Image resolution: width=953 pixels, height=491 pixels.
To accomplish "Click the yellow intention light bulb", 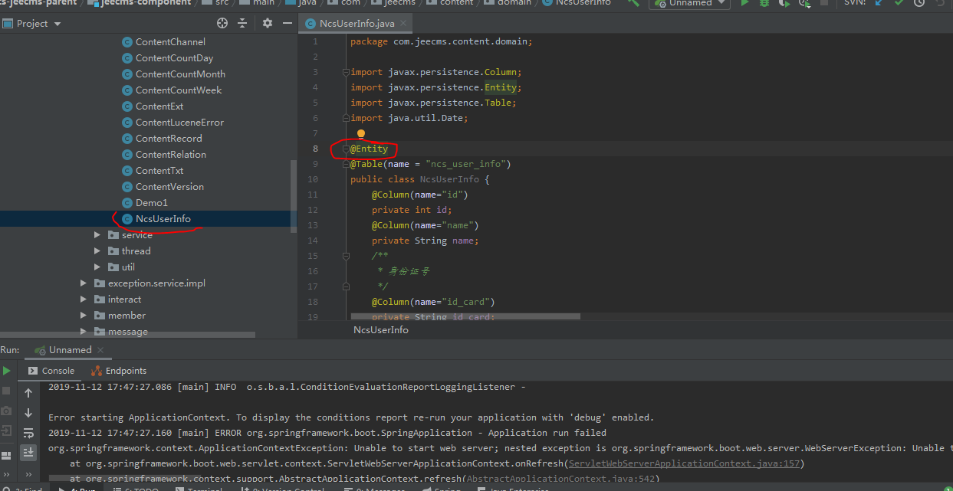I will (361, 135).
